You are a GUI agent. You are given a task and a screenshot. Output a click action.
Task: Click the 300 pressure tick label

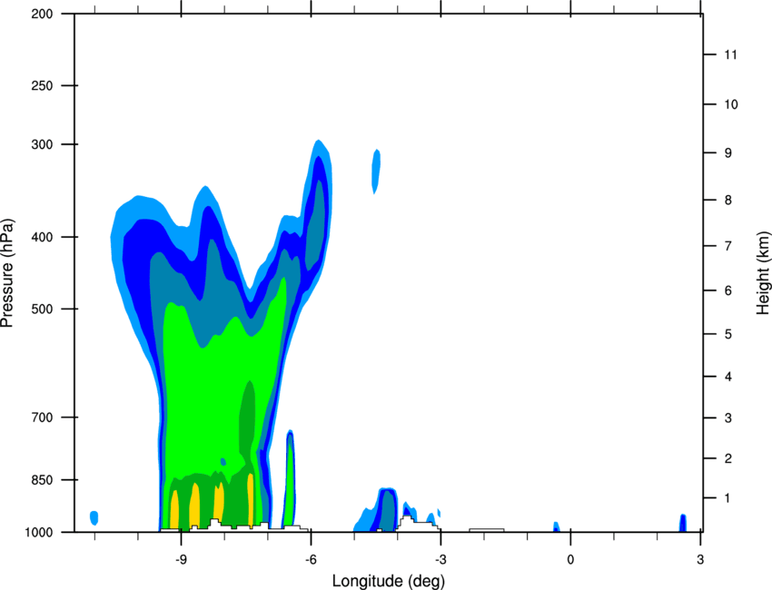(43, 144)
